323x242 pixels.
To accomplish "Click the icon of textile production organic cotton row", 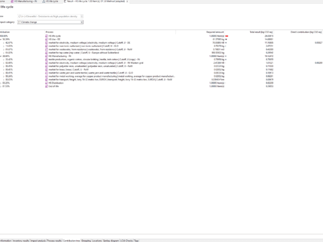I will click(x=46, y=60).
